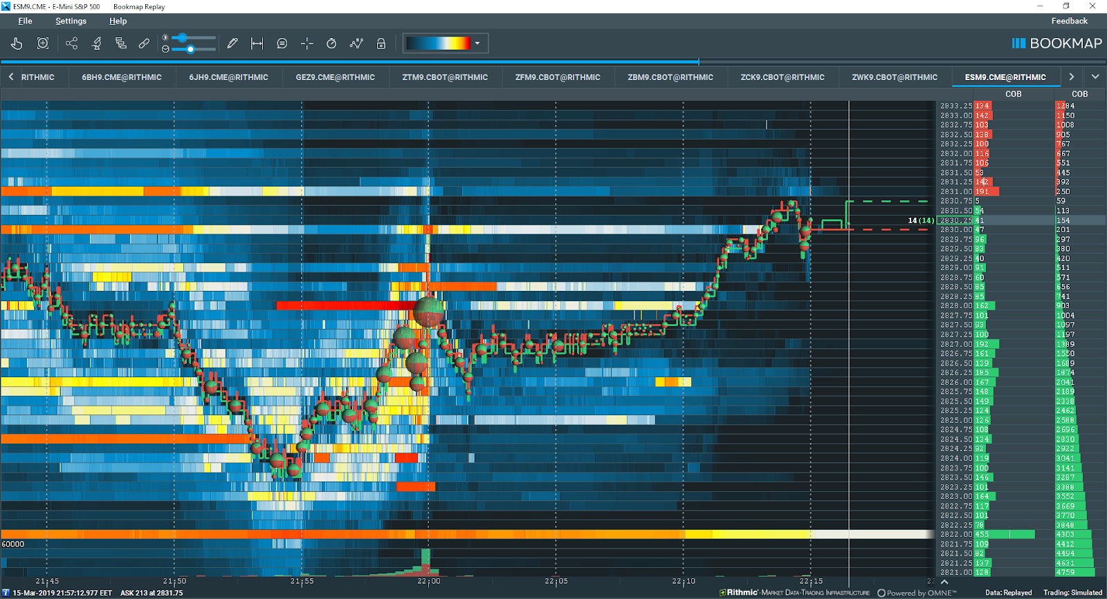1107x599 pixels.
Task: Open the File menu
Action: pos(25,21)
